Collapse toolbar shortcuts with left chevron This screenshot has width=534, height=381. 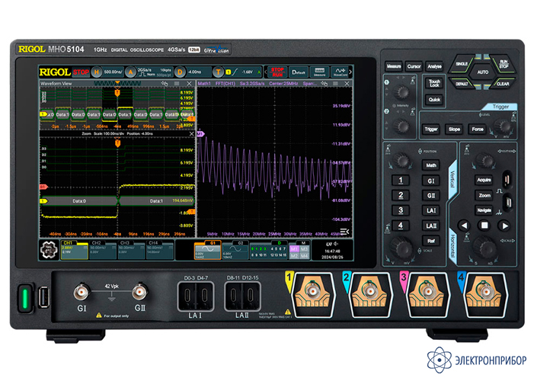pos(266,72)
